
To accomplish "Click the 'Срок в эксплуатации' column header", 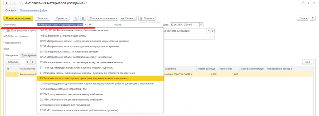I will coord(253,69).
